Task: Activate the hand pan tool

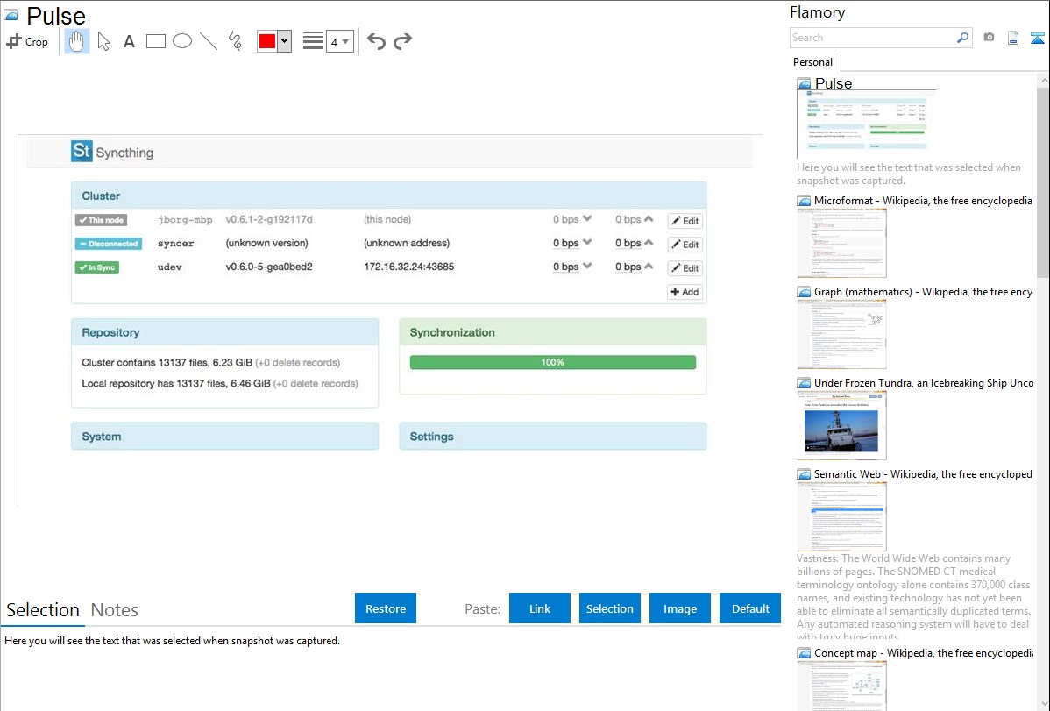Action: point(77,41)
